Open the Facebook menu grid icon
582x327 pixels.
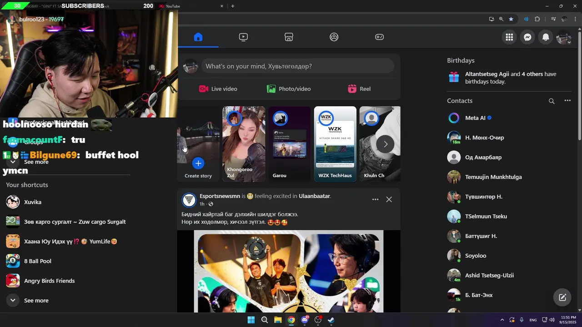pos(509,37)
